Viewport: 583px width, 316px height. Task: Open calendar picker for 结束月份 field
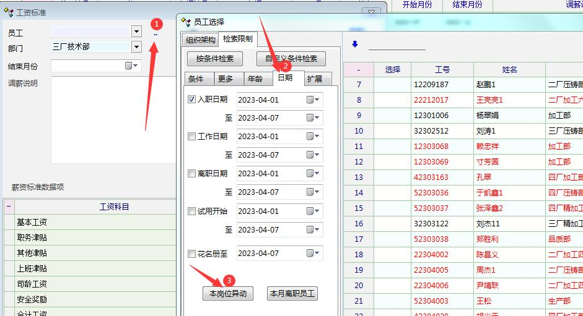coord(132,66)
